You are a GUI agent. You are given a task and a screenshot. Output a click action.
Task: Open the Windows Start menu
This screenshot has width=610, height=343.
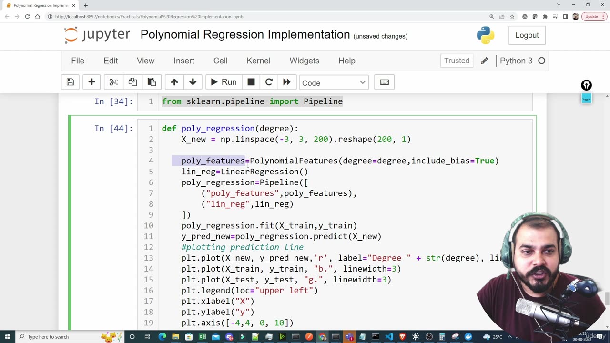[x=7, y=337]
